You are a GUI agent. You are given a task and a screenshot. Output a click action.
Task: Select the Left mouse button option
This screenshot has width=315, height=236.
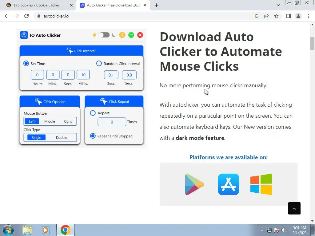click(32, 121)
